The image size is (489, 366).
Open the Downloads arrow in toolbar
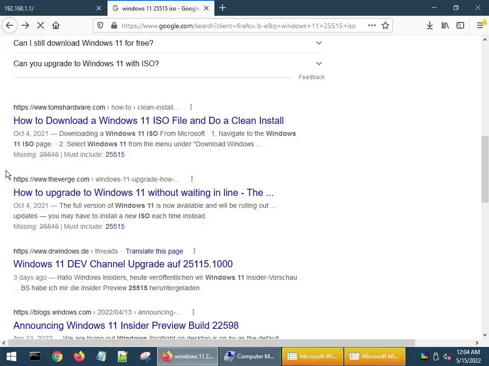pos(430,26)
